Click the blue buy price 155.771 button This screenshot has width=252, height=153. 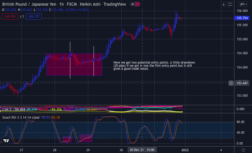pos(34,17)
